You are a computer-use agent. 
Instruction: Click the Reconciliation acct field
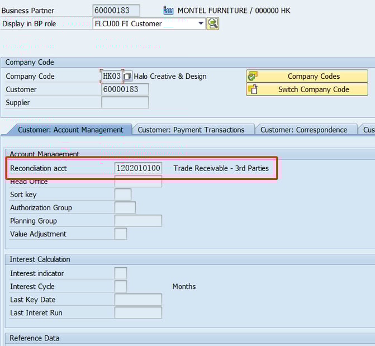click(138, 168)
